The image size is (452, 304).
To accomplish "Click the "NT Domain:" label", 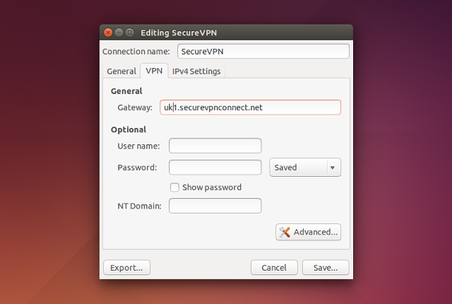I will pyautogui.click(x=139, y=206).
